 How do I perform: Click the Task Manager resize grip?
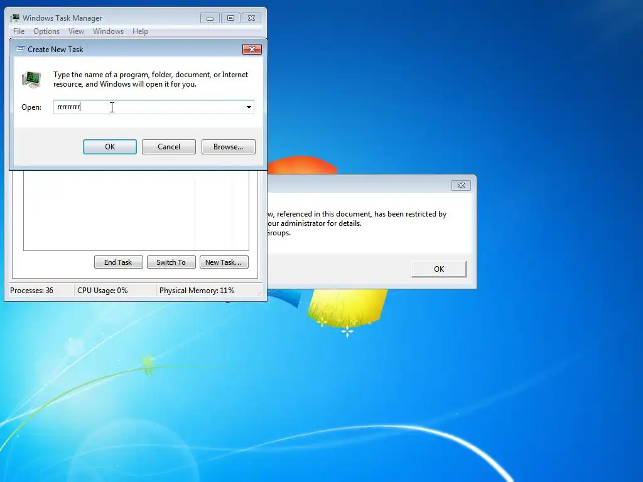(259, 293)
